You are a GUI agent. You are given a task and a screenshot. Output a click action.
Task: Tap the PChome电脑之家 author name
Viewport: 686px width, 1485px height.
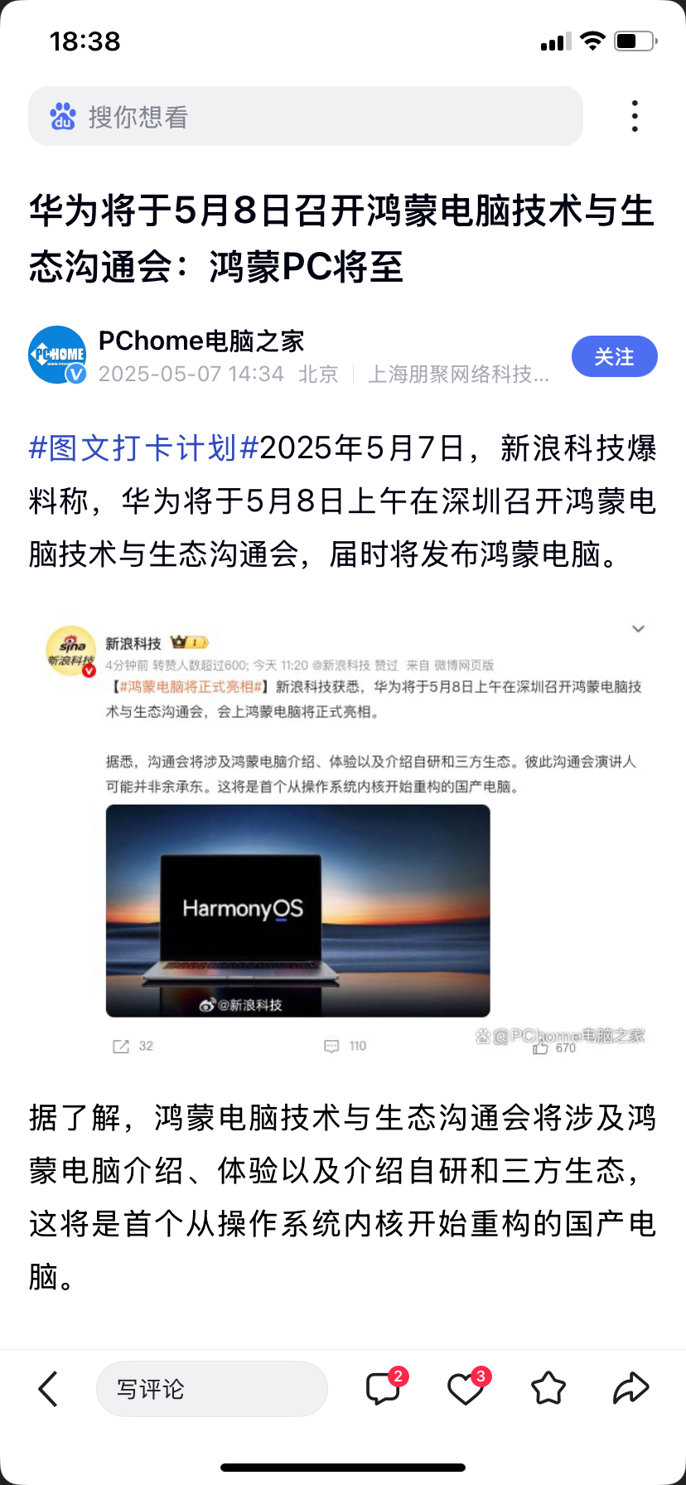coord(201,341)
